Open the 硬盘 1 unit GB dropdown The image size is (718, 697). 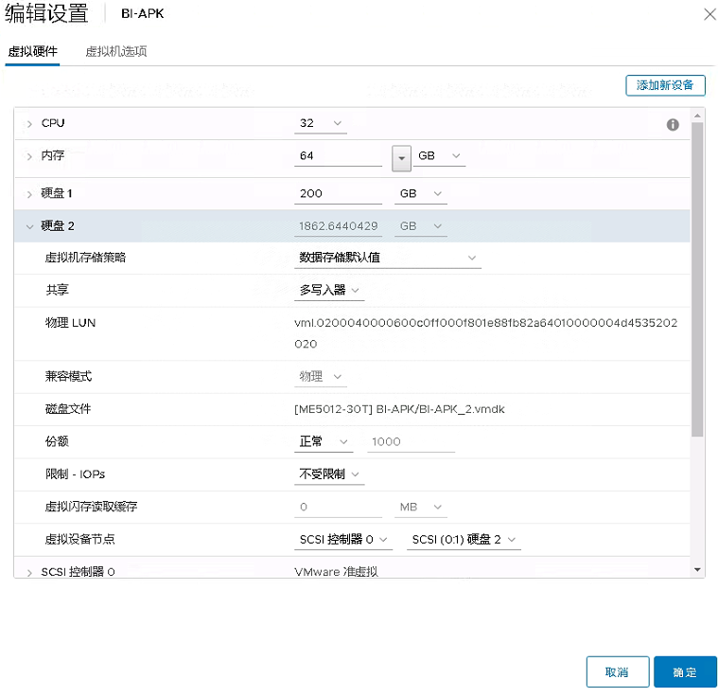coord(421,194)
